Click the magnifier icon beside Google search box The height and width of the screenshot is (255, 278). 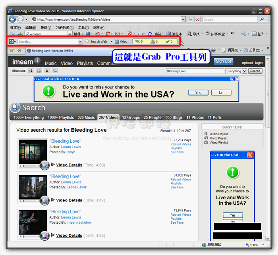point(262,19)
